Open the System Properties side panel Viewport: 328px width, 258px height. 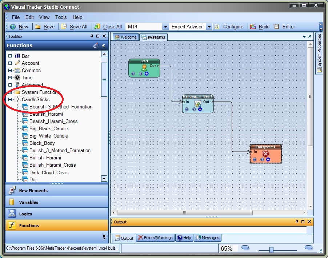click(x=319, y=53)
